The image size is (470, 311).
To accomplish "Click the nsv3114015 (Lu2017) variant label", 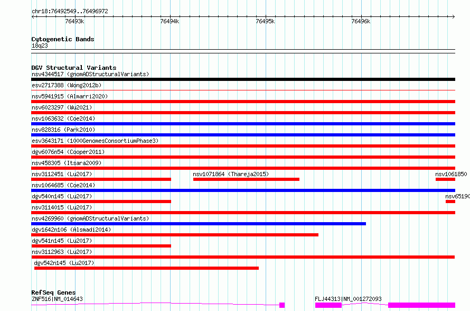I will coord(62,207).
